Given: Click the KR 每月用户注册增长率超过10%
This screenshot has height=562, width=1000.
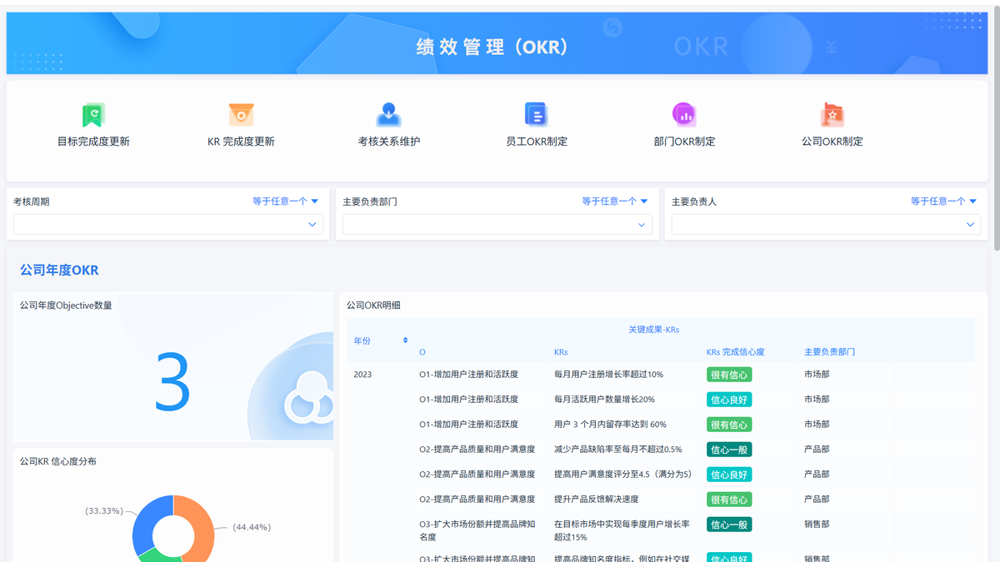Looking at the screenshot, I should [608, 375].
